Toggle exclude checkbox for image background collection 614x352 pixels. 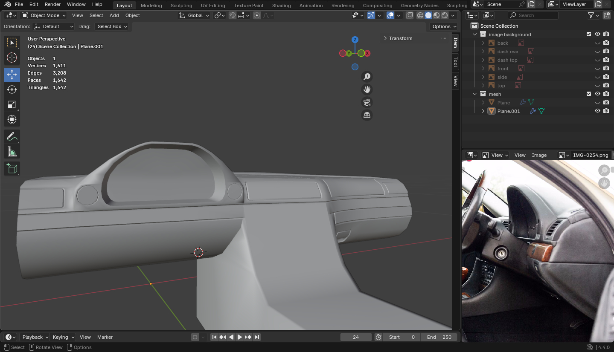(589, 35)
